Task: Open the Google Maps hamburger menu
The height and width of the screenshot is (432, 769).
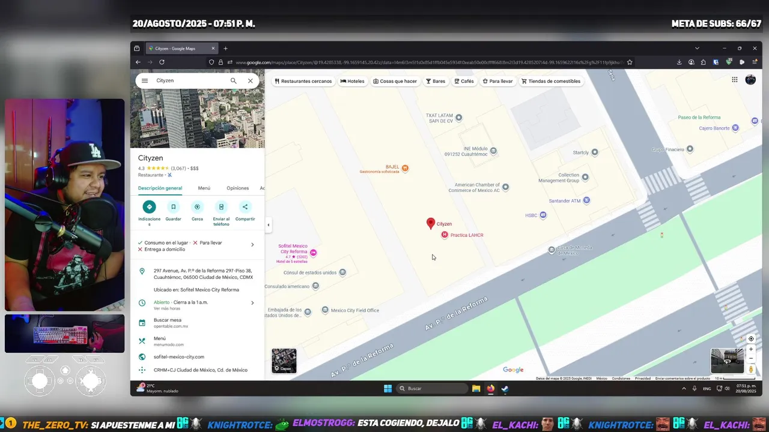Action: [145, 80]
